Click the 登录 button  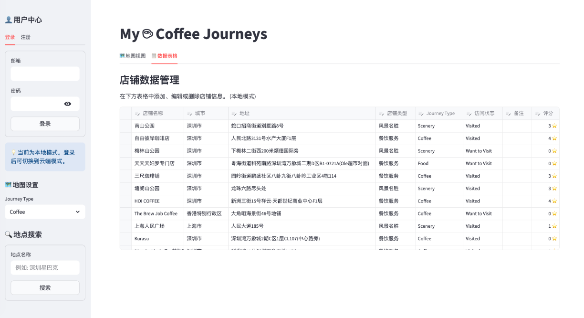click(x=45, y=124)
